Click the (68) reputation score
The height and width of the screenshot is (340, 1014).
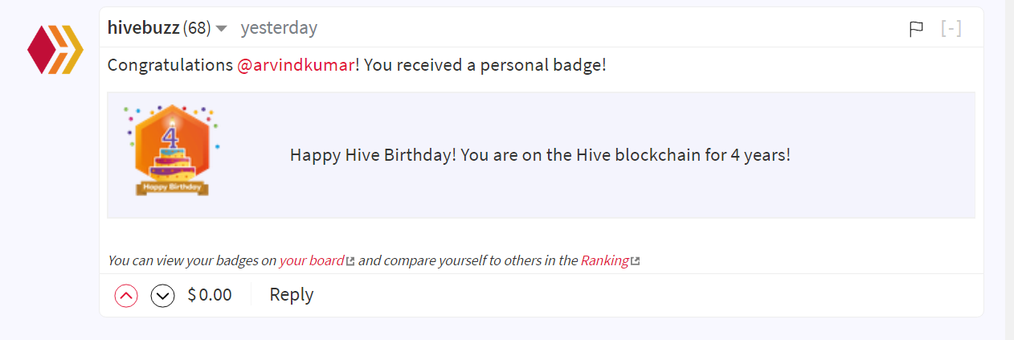click(197, 28)
